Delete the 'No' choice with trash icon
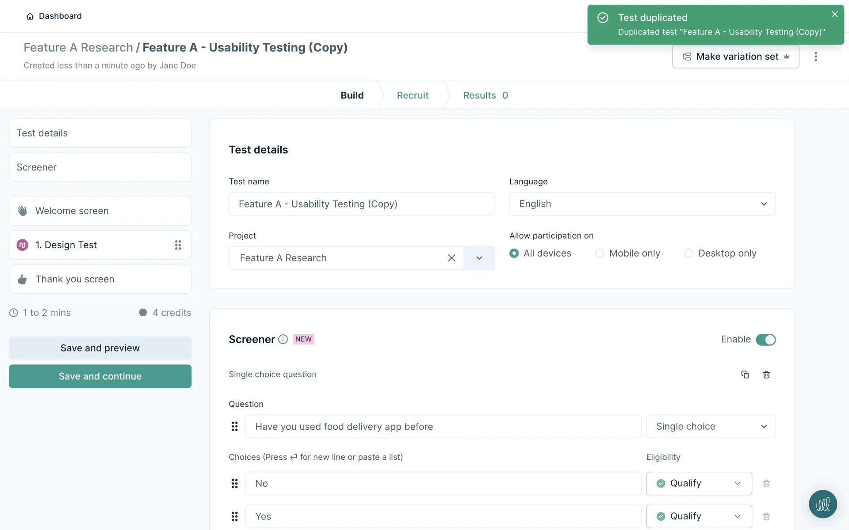849x530 pixels. (766, 484)
